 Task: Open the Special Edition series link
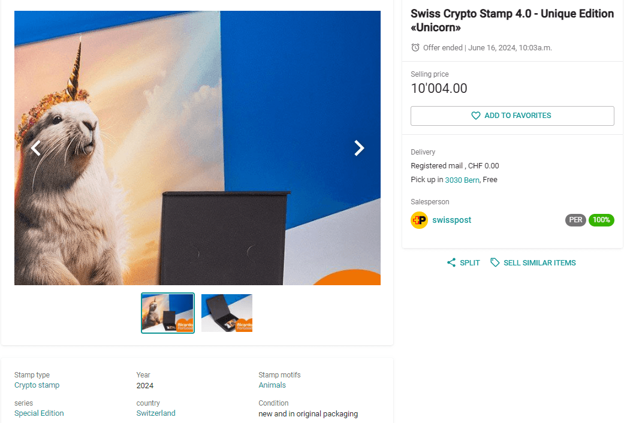(x=39, y=413)
